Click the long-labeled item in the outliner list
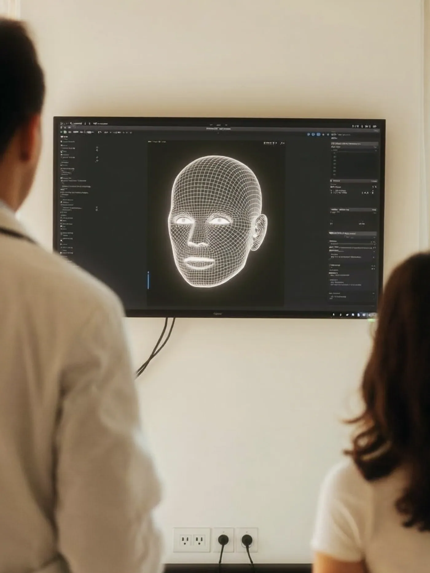Screen dimensions: 430x573 tap(76, 186)
